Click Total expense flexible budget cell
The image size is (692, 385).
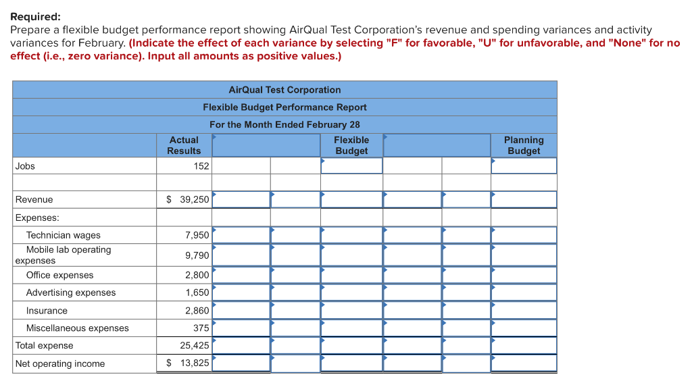[x=351, y=346]
